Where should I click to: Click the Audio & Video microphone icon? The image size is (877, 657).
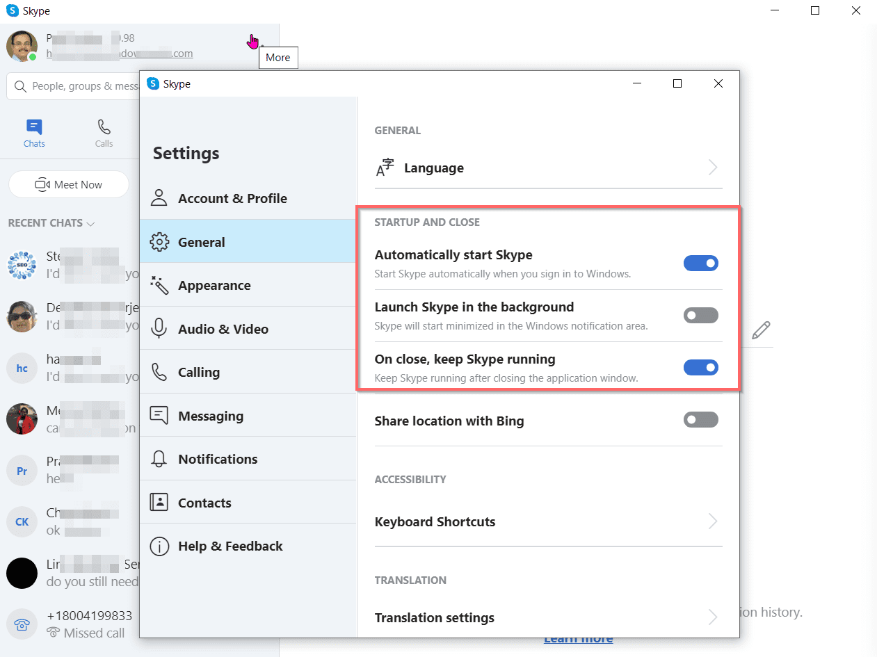159,329
